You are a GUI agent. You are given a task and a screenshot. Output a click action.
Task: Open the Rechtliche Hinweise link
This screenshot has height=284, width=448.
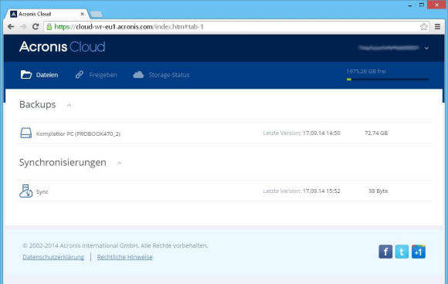click(124, 257)
